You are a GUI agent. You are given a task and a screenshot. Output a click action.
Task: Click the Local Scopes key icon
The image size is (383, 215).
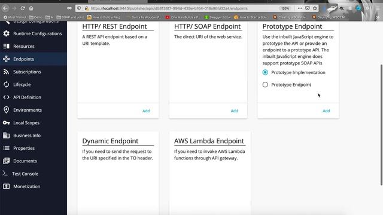pyautogui.click(x=7, y=122)
